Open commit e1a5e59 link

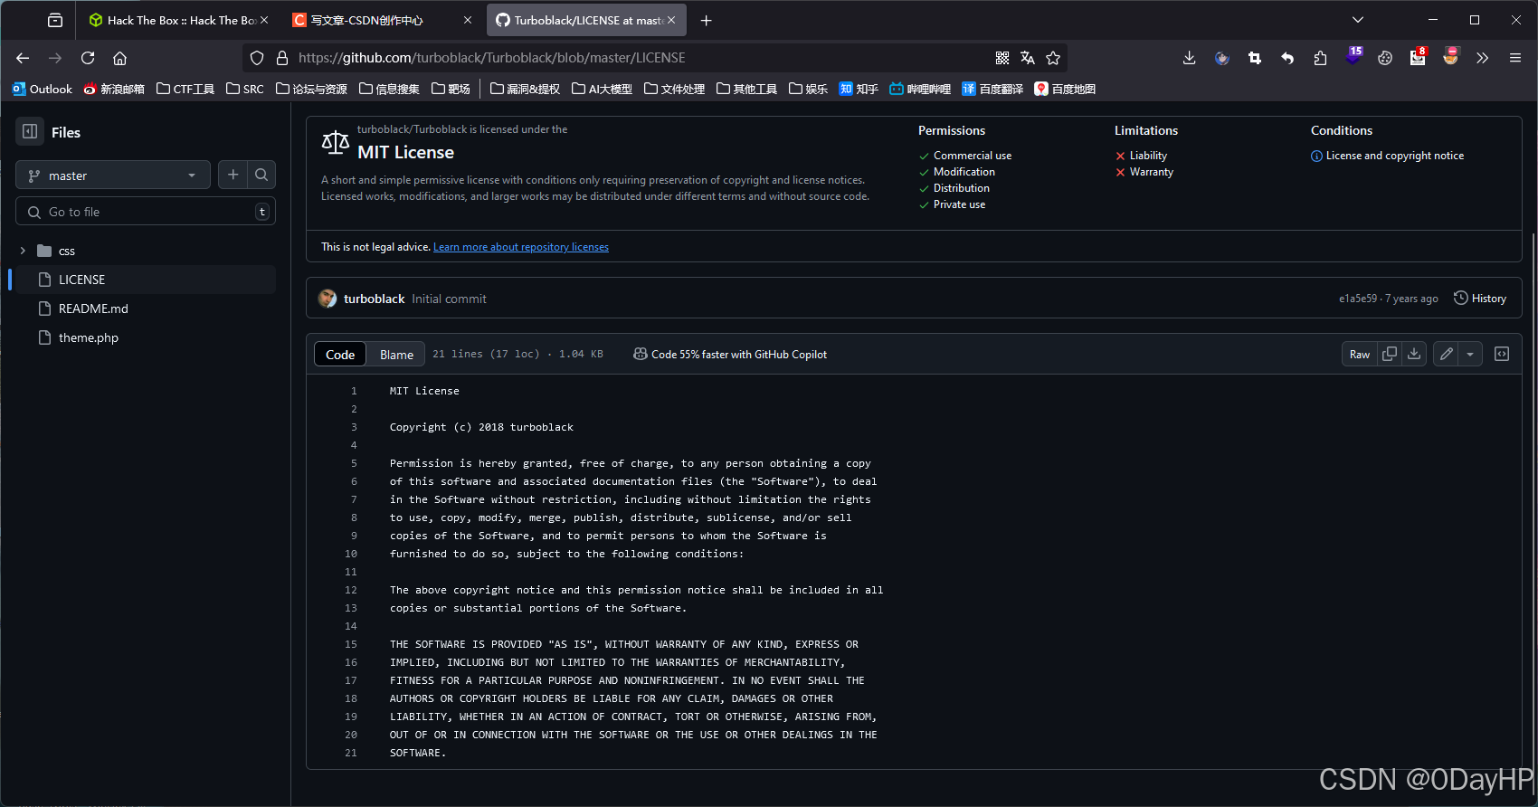click(1358, 299)
